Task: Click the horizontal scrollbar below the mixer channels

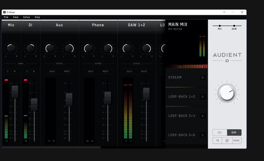Action: click(x=51, y=148)
